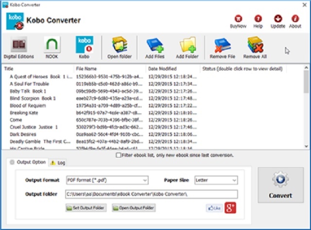The width and height of the screenshot is (311, 230).
Task: Click the Google Plus red icon
Action: tap(230, 208)
